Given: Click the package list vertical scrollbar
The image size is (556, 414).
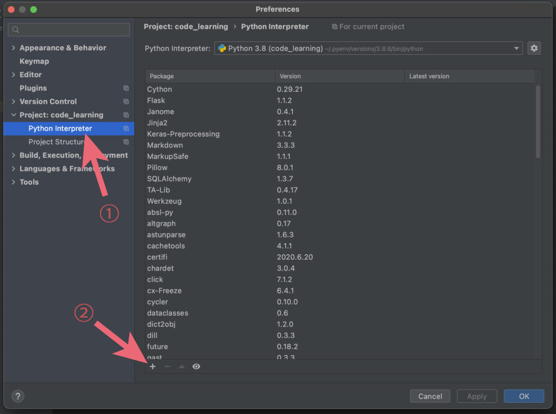Looking at the screenshot, I should tap(538, 121).
